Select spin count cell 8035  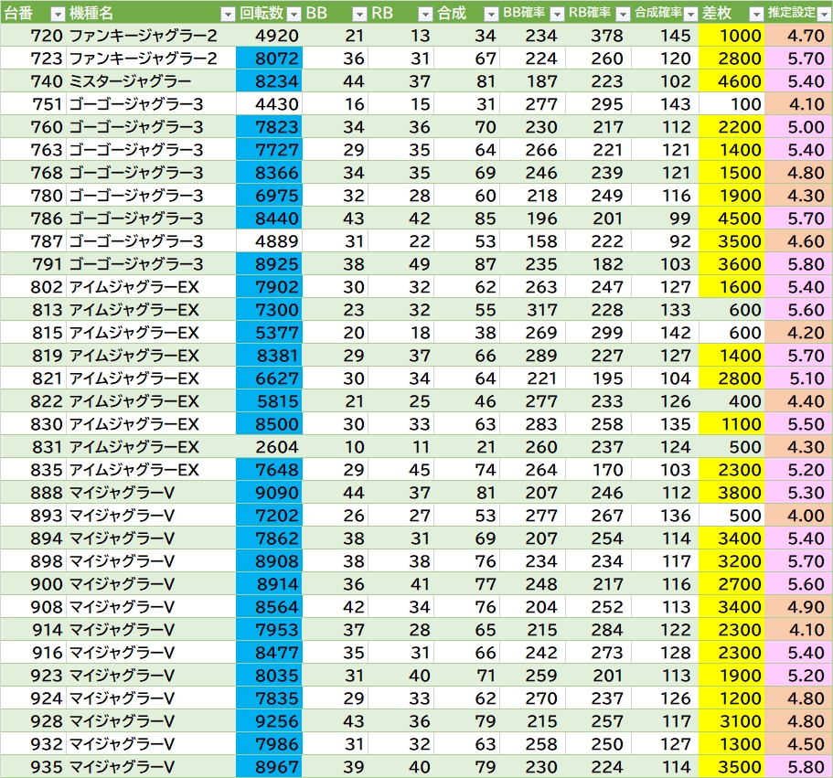(x=270, y=675)
